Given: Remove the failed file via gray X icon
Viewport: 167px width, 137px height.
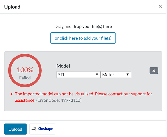Looking at the screenshot, I should pyautogui.click(x=154, y=71).
